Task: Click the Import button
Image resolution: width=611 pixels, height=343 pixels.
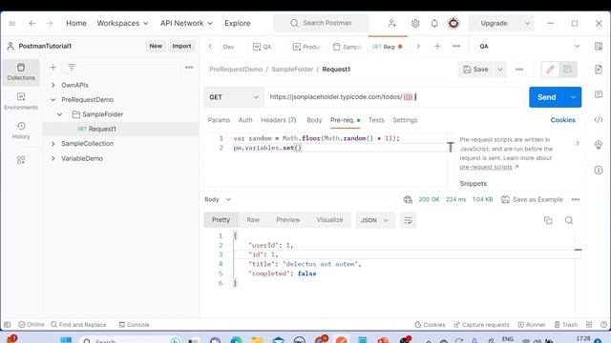Action: pyautogui.click(x=181, y=46)
